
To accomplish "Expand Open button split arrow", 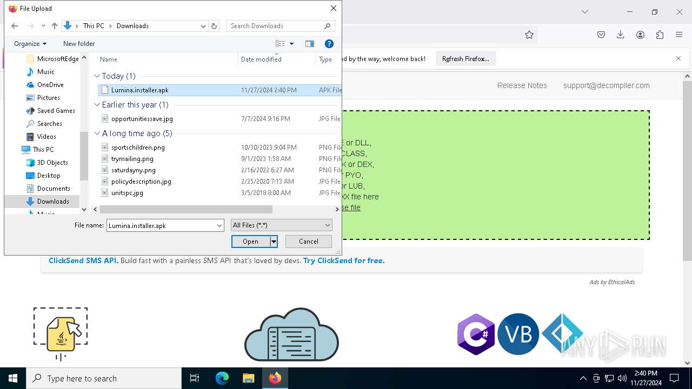I will [x=274, y=242].
